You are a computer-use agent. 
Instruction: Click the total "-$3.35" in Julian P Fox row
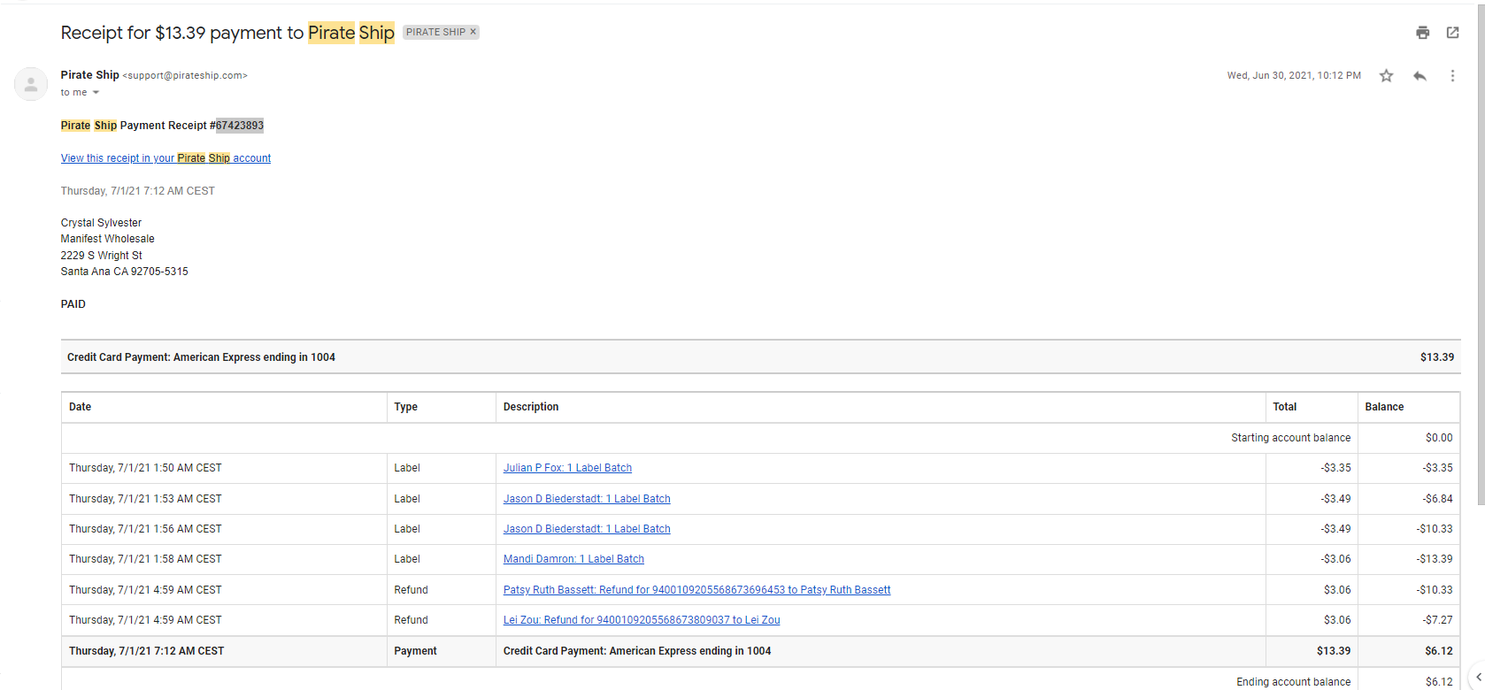pos(1335,468)
